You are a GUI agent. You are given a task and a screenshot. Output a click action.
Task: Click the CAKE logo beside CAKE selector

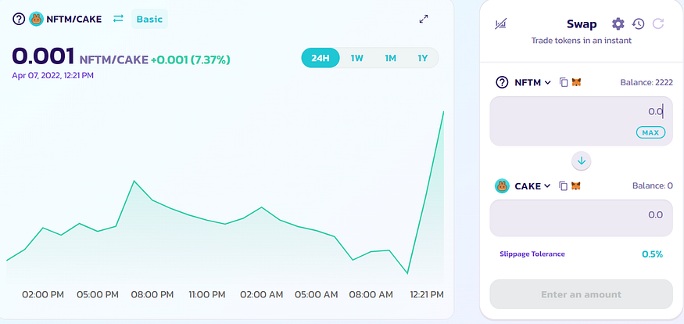coord(502,186)
